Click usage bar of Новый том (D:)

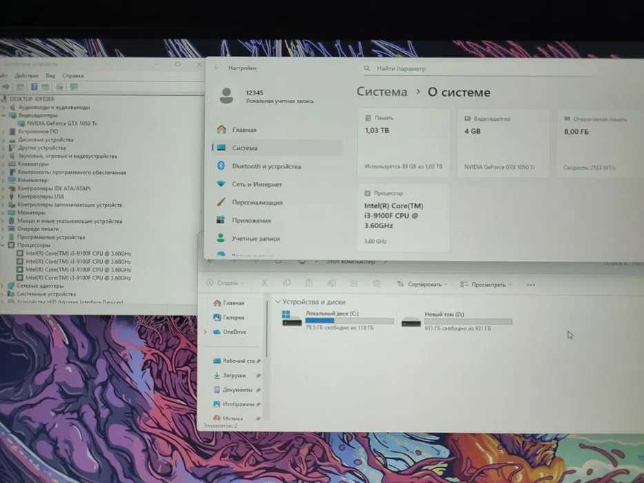coord(468,322)
